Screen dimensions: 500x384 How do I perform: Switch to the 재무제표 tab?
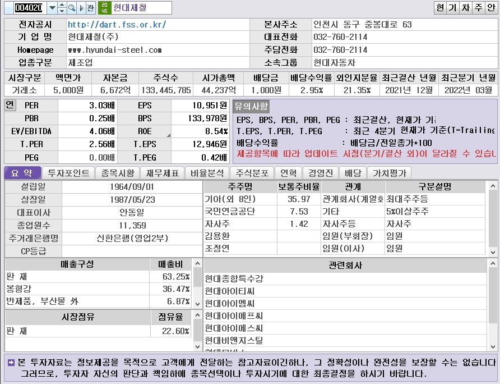click(163, 173)
